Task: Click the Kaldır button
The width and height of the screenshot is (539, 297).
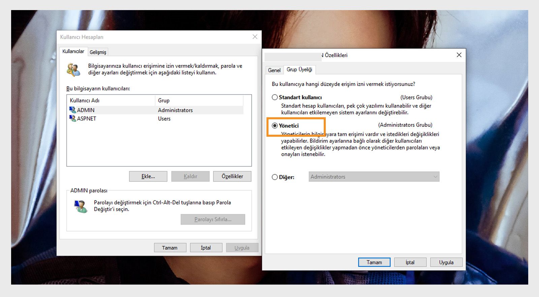Action: tap(190, 176)
